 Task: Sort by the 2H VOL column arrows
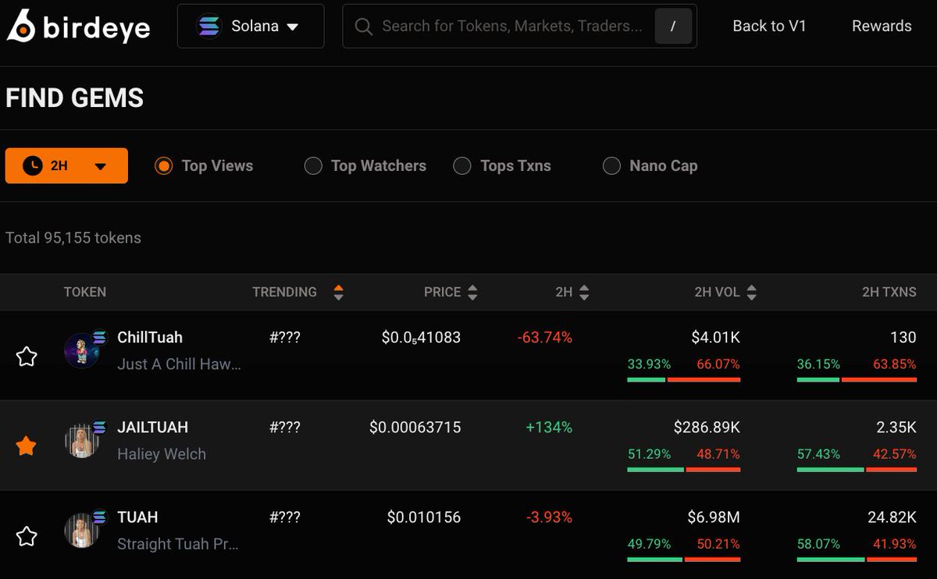click(751, 293)
